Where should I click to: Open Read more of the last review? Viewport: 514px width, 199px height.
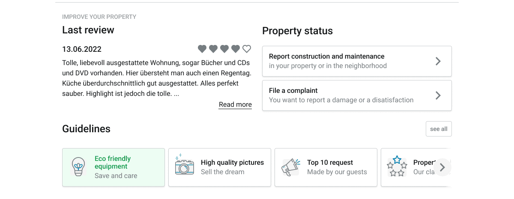235,105
